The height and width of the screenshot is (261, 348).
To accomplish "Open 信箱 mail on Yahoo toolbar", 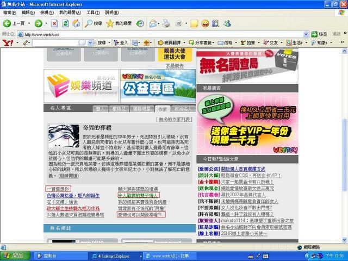I will pos(225,42).
